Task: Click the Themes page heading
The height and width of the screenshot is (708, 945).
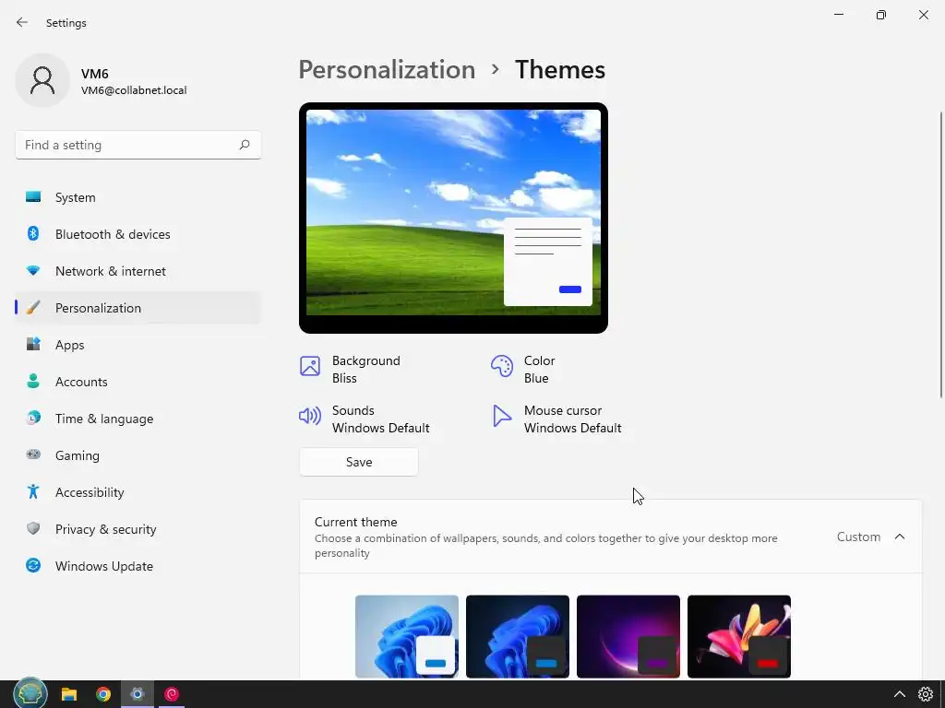Action: (560, 70)
